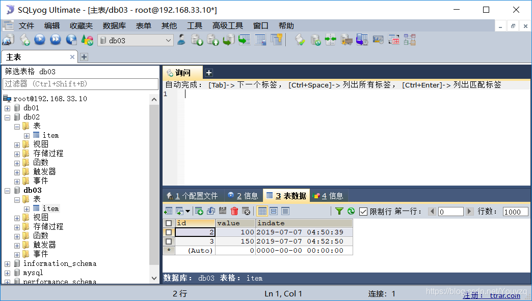Click the table filter input field
Image resolution: width=532 pixels, height=301 pixels.
pos(81,84)
